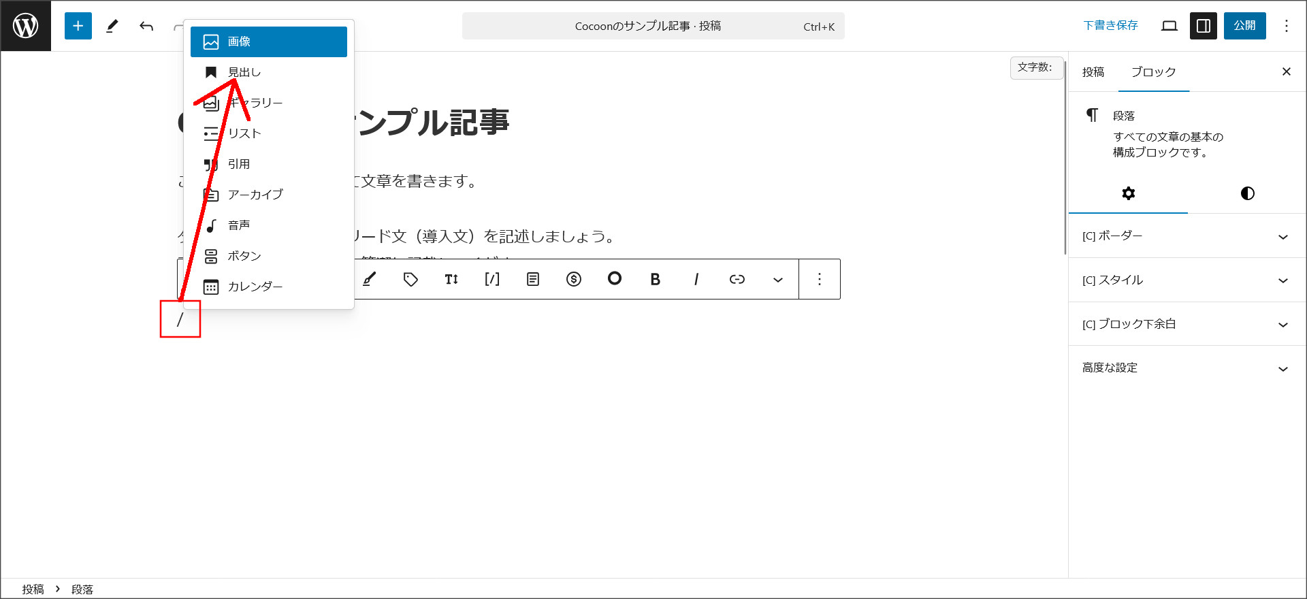Click the tag icon in block toolbar

pyautogui.click(x=410, y=279)
